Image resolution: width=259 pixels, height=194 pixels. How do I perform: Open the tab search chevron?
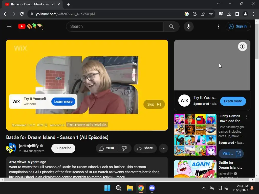point(218,4)
